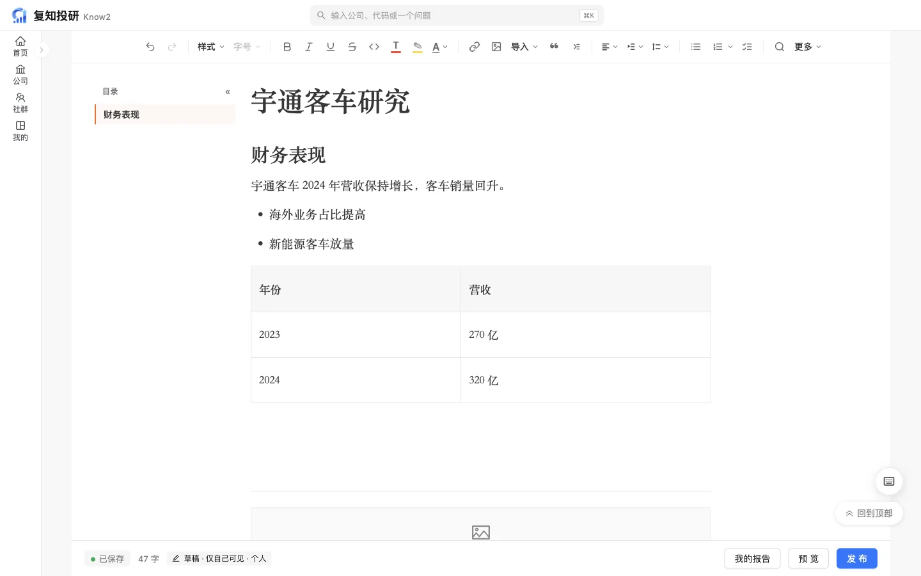Click the 发布 publish button

pyautogui.click(x=857, y=559)
